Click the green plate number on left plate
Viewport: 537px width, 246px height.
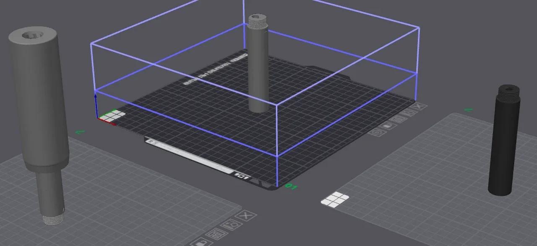80,132
